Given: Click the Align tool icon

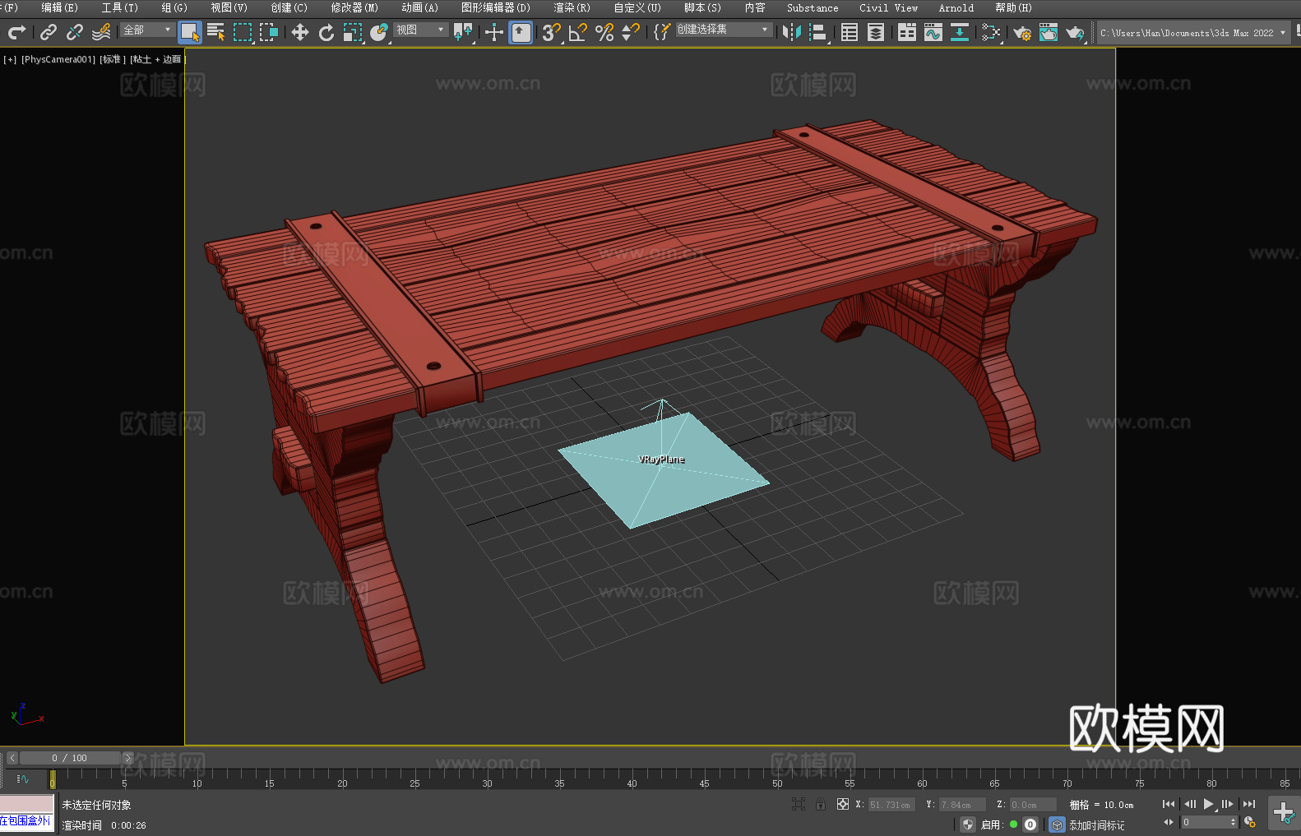Looking at the screenshot, I should click(818, 32).
